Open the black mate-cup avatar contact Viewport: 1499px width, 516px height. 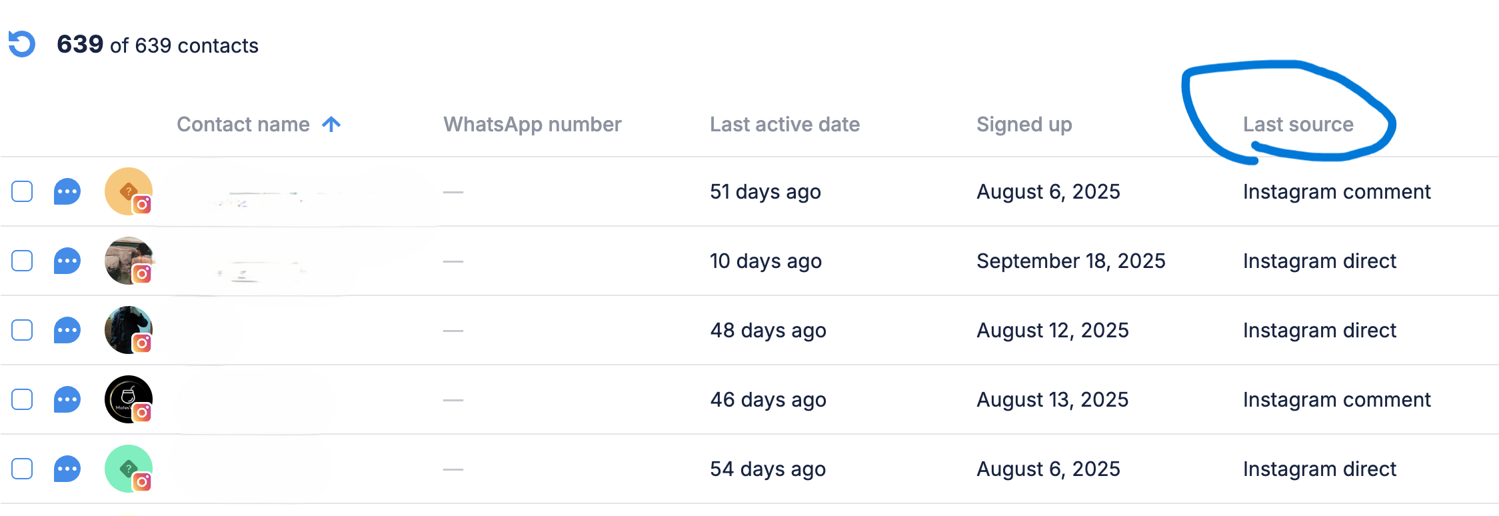(128, 399)
